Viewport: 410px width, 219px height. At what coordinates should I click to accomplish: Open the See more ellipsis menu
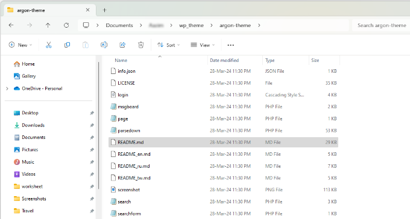[230, 45]
